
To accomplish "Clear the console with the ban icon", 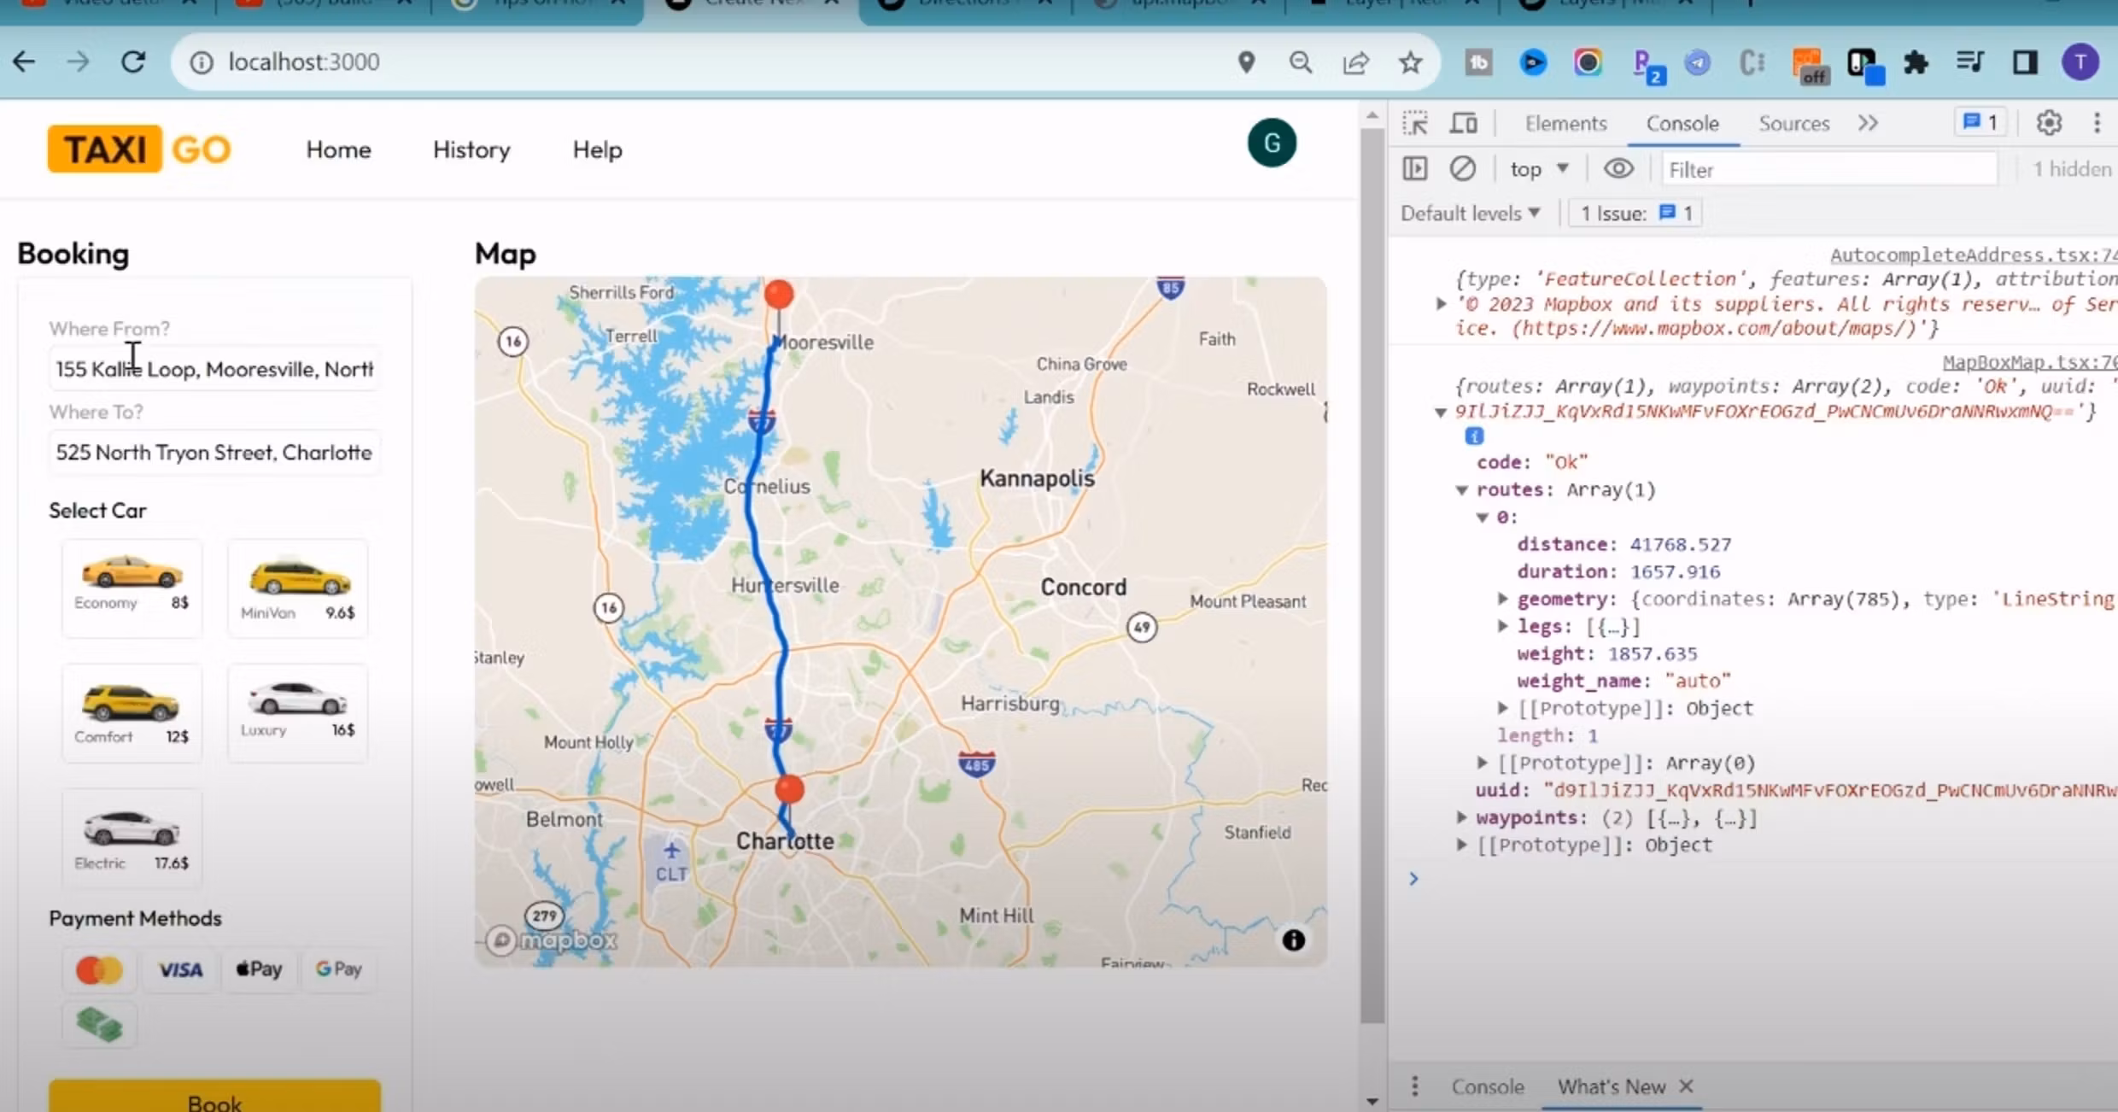I will pos(1463,169).
